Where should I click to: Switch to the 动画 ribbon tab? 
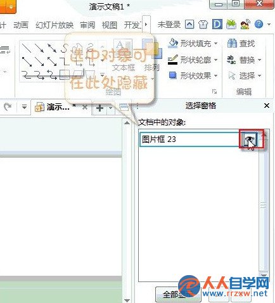(21, 25)
